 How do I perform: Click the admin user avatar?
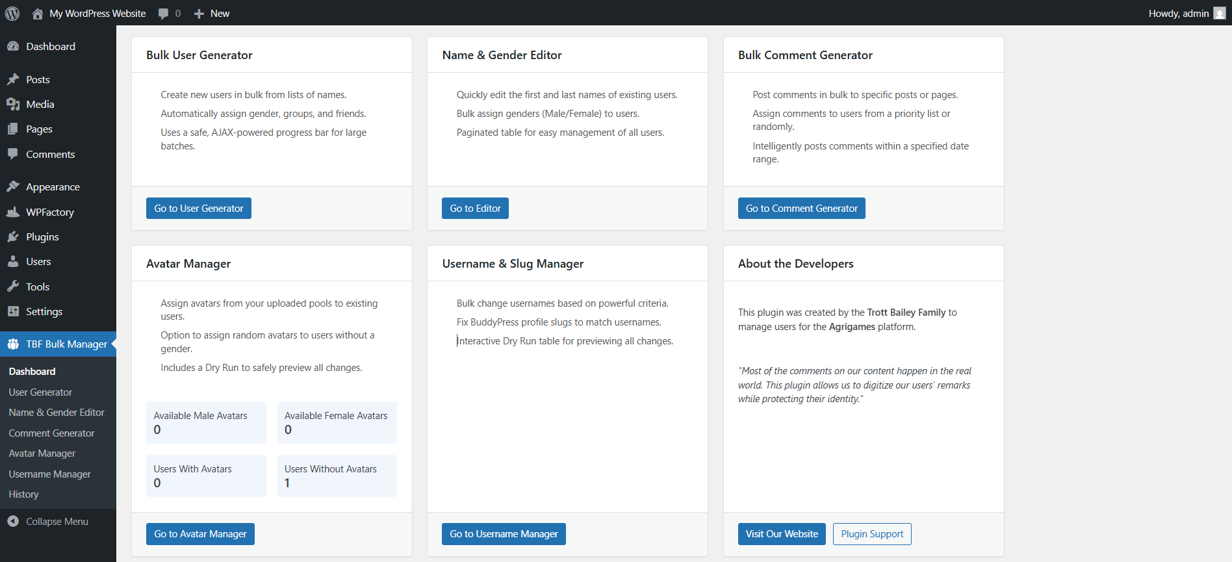[x=1219, y=13]
